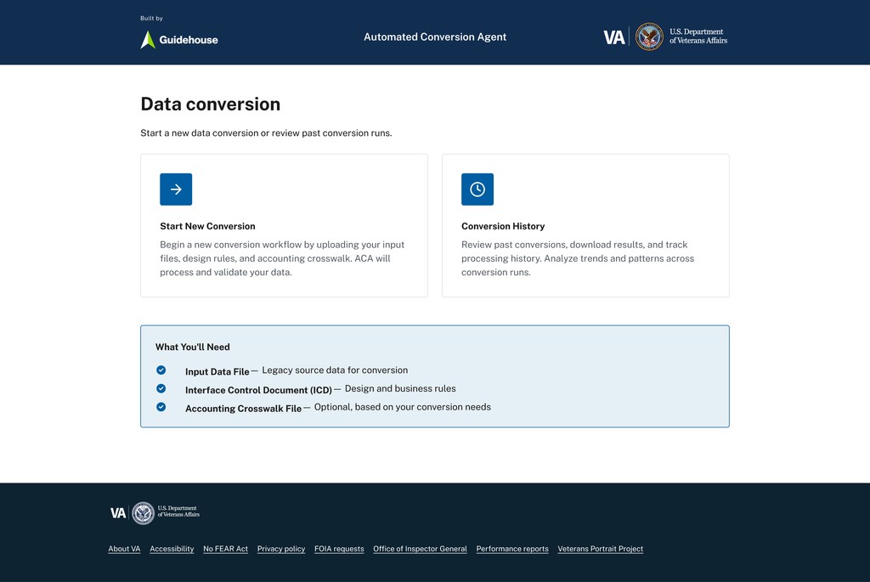Click the blue arrow icon for new conversion
Image resolution: width=870 pixels, height=582 pixels.
tap(176, 189)
